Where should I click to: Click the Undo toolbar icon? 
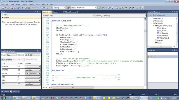[x=33, y=8]
